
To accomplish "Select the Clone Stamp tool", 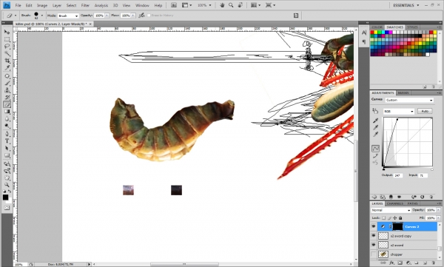I will pyautogui.click(x=7, y=90).
